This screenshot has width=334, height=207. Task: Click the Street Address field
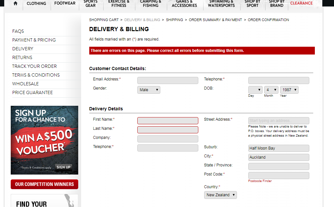pyautogui.click(x=278, y=121)
